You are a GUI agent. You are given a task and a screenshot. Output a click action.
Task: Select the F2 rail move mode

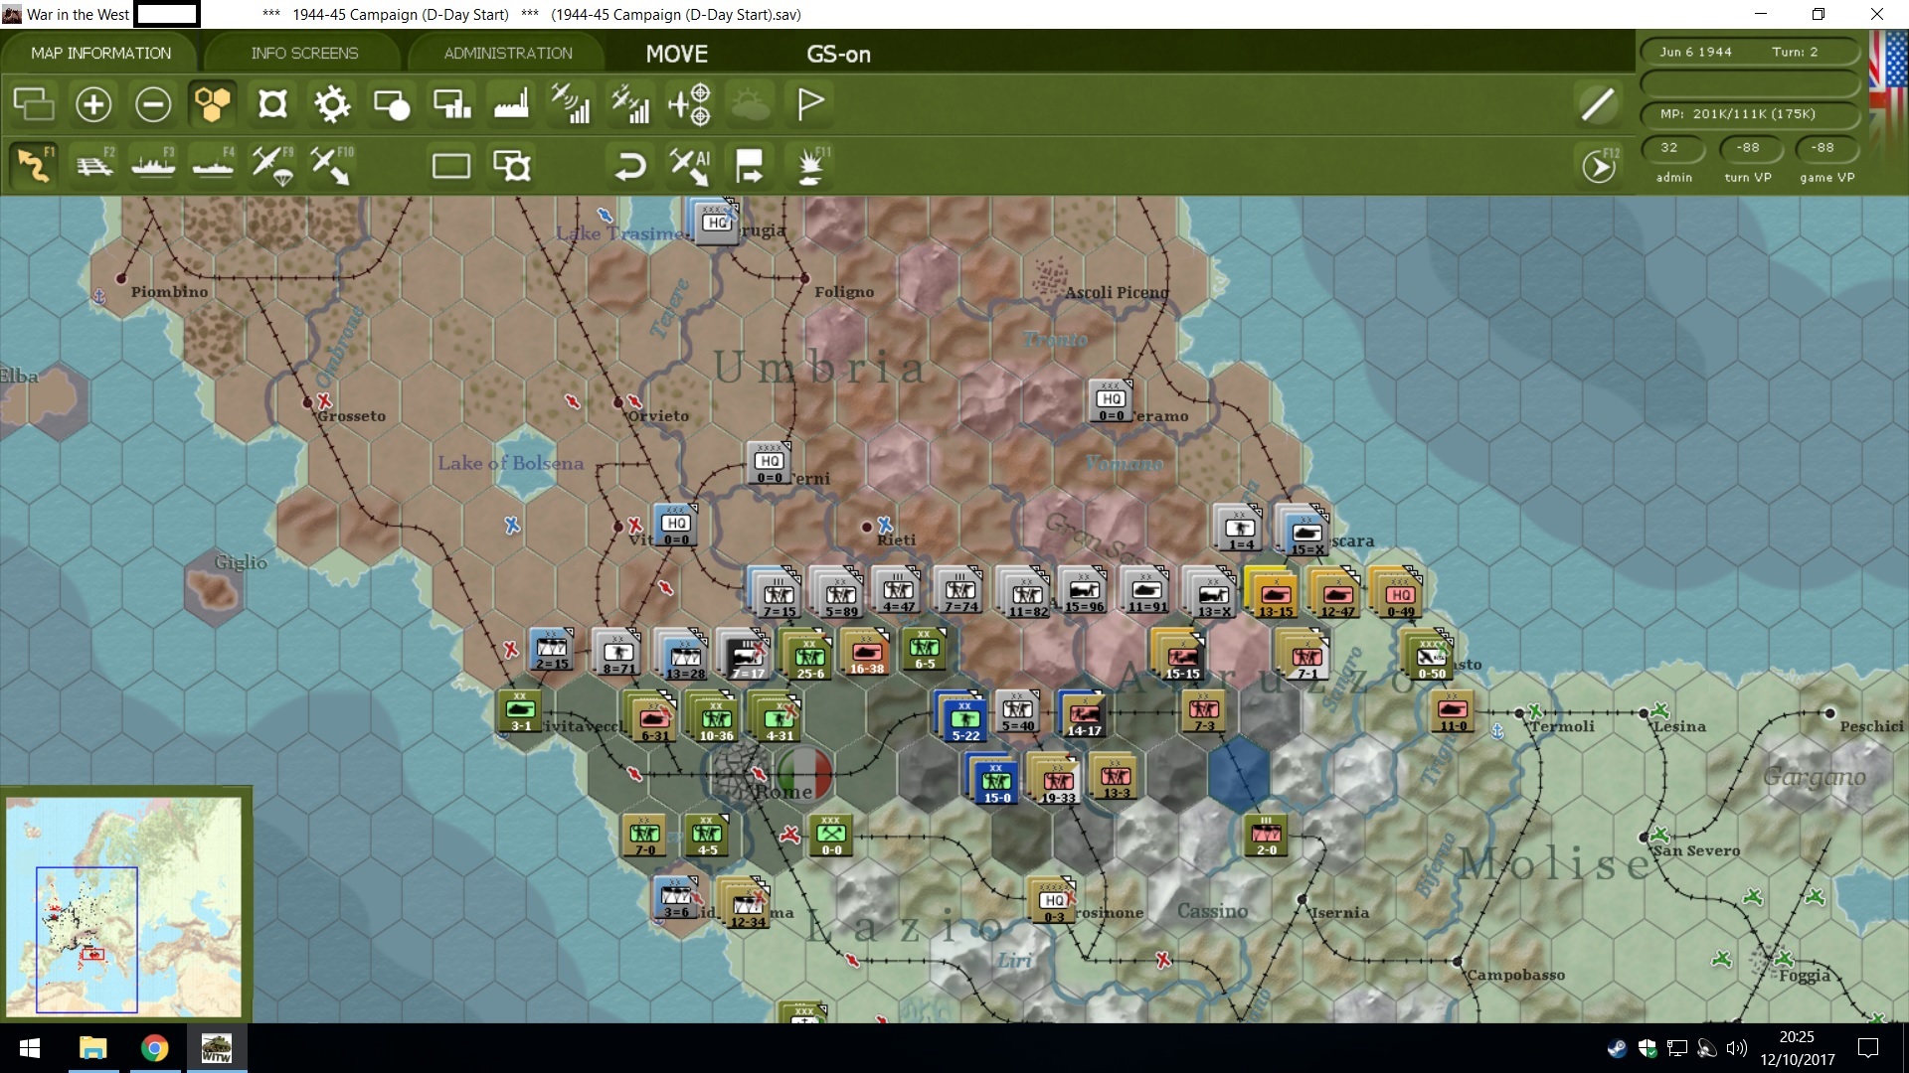pos(94,165)
